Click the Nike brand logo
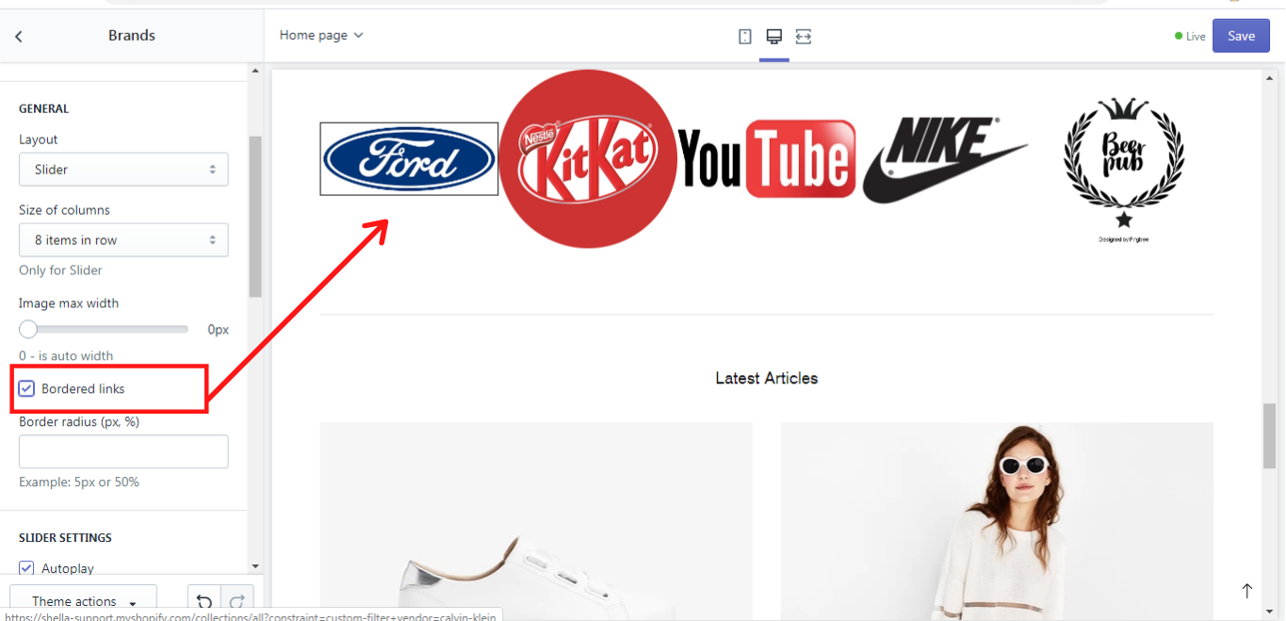 tap(946, 159)
